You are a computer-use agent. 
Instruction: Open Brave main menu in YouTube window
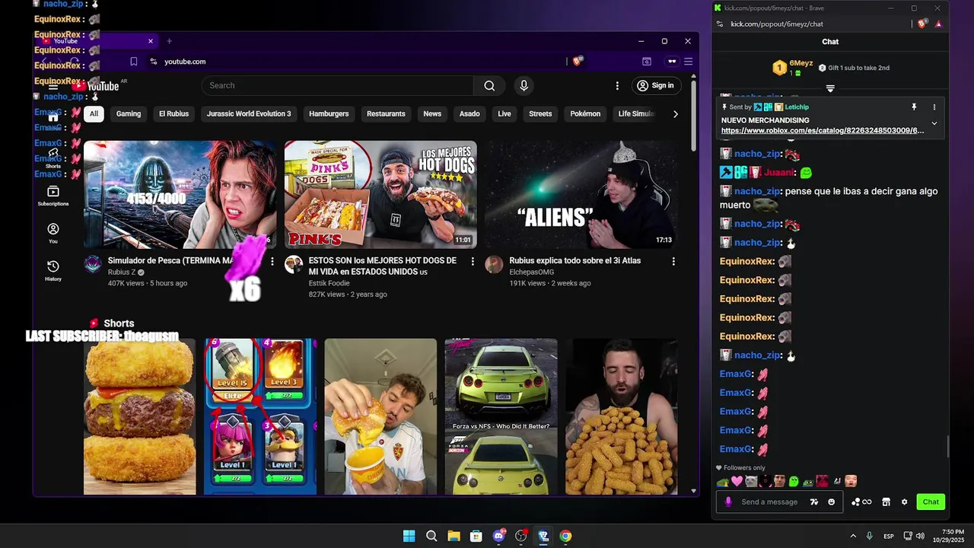[688, 62]
